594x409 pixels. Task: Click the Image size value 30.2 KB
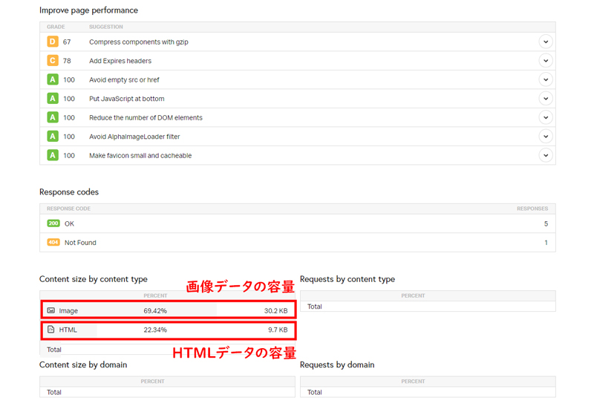click(x=275, y=311)
